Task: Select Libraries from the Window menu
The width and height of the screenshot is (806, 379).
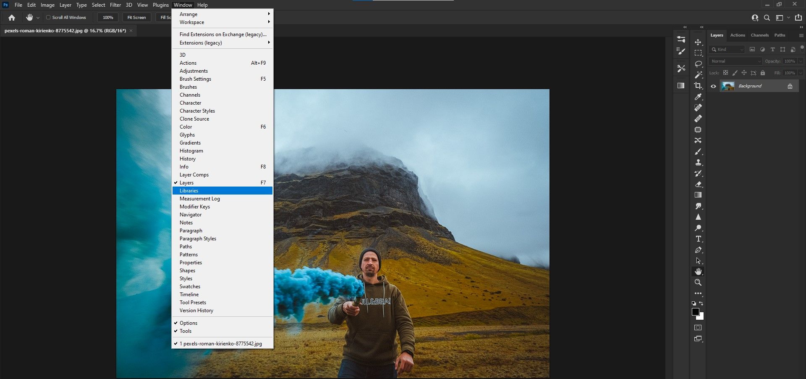Action: [x=189, y=190]
